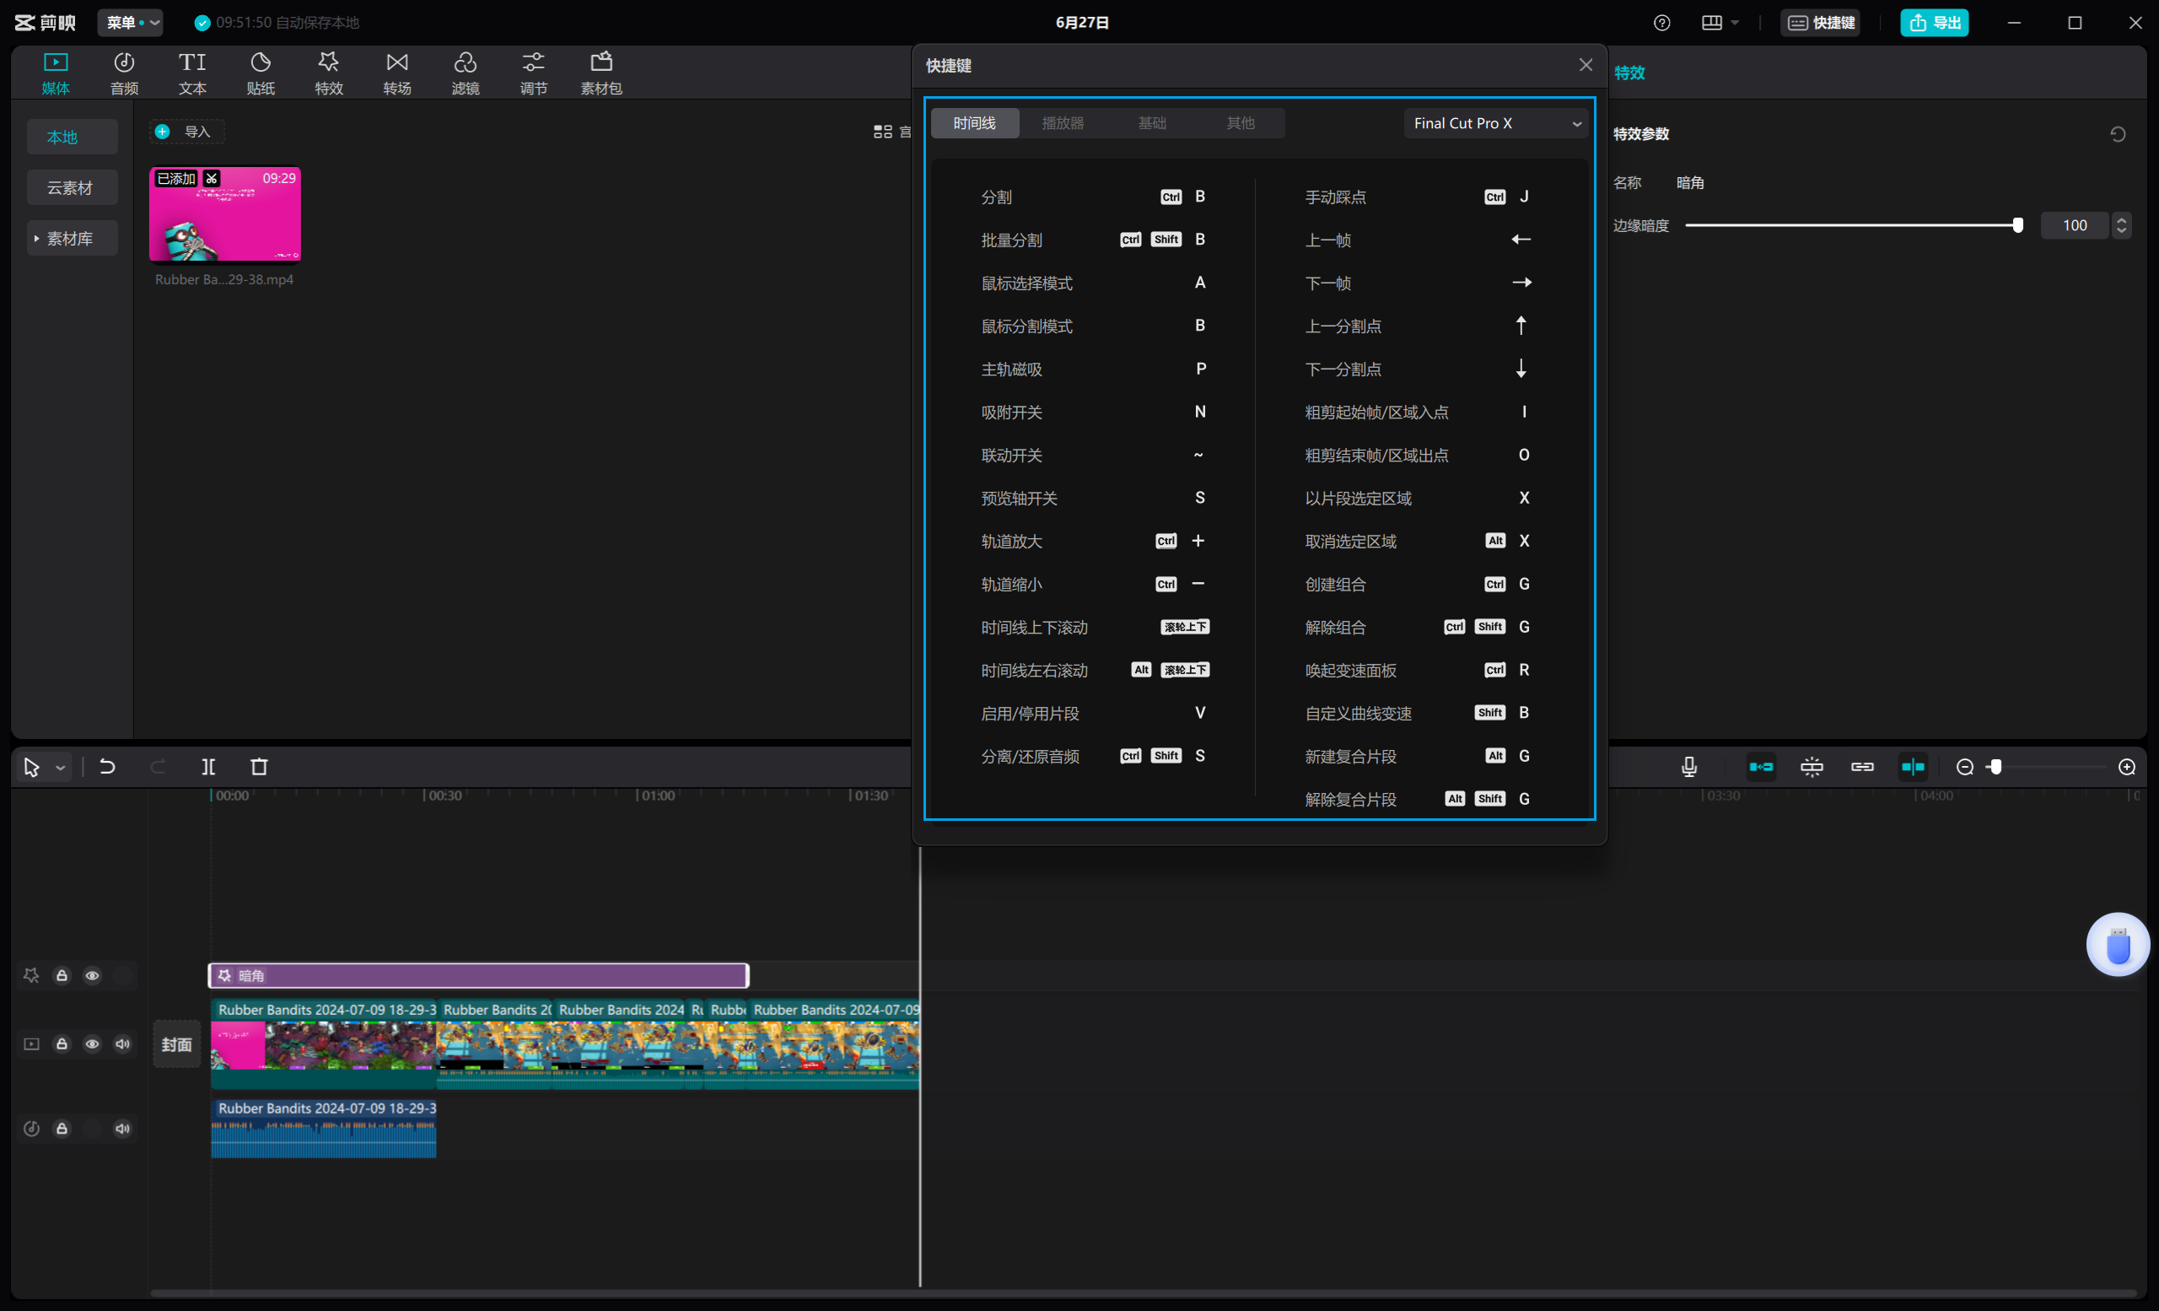This screenshot has width=2159, height=1311.
Task: Click the delete trash icon
Action: (260, 767)
